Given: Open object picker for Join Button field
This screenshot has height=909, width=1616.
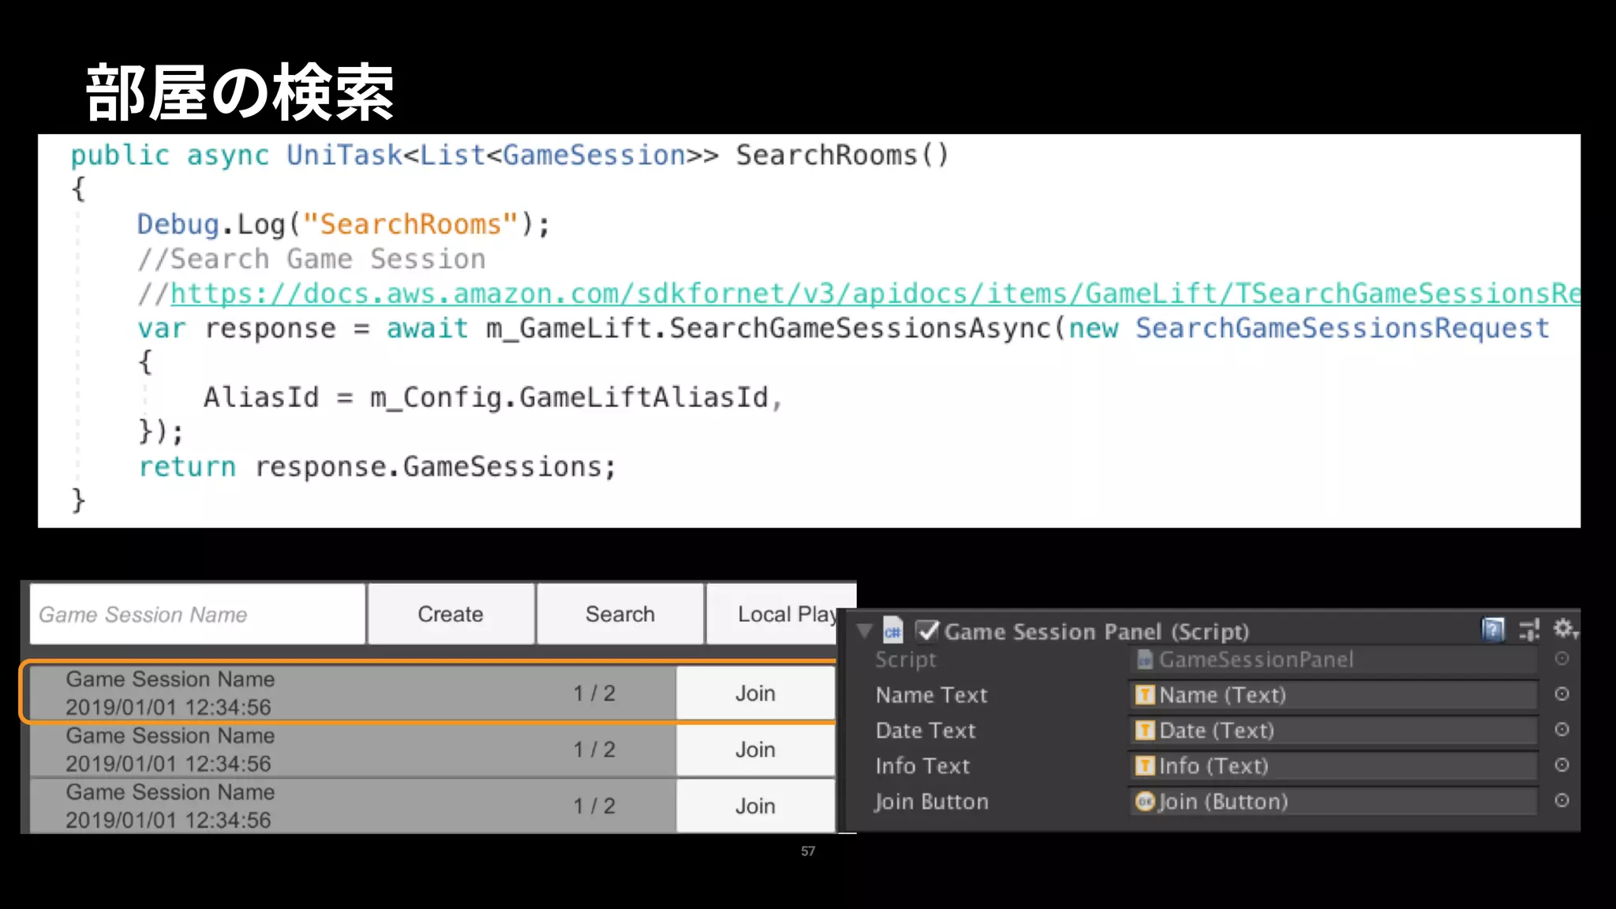Looking at the screenshot, I should click(x=1562, y=801).
